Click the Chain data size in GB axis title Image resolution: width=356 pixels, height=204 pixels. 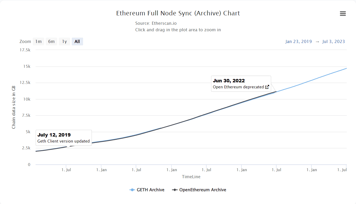coord(14,107)
